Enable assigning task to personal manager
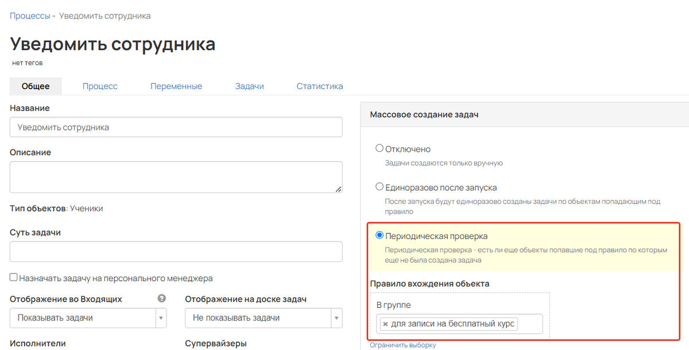 pyautogui.click(x=14, y=278)
